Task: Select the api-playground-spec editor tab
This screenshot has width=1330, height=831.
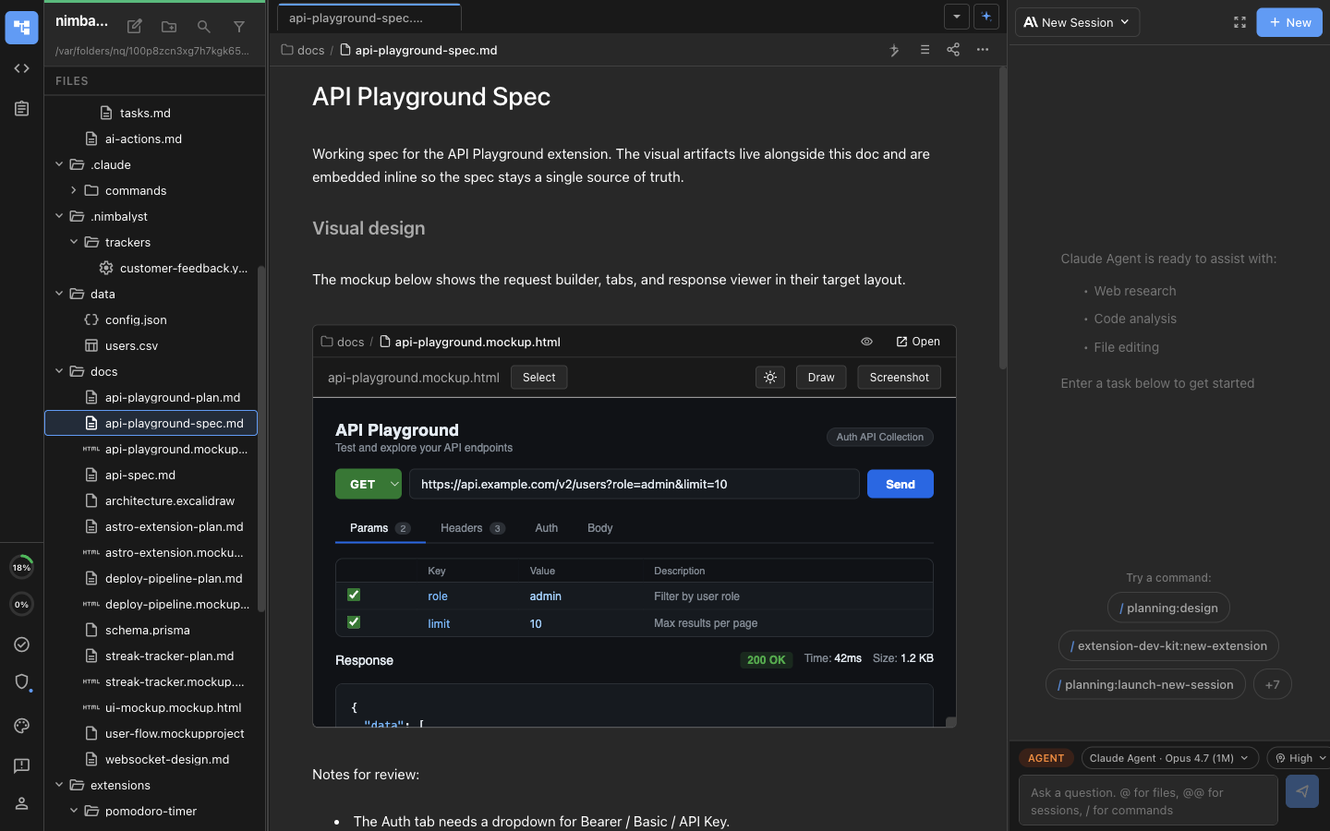Action: pos(369,18)
